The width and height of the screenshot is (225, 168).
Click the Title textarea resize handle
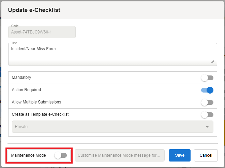coord(212,61)
